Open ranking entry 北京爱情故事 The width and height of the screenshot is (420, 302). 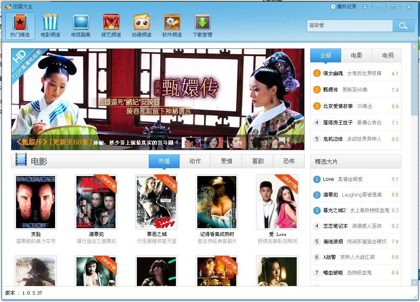[x=356, y=106]
